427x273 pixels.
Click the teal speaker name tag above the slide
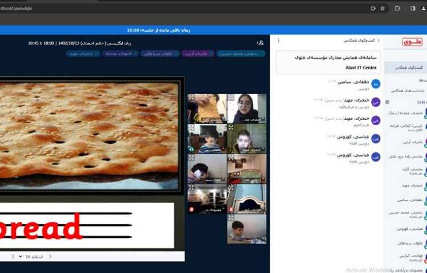tap(240, 53)
